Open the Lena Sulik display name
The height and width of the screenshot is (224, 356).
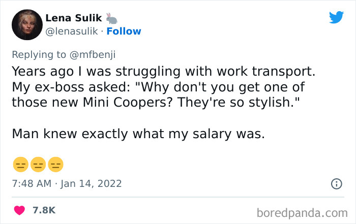[74, 19]
